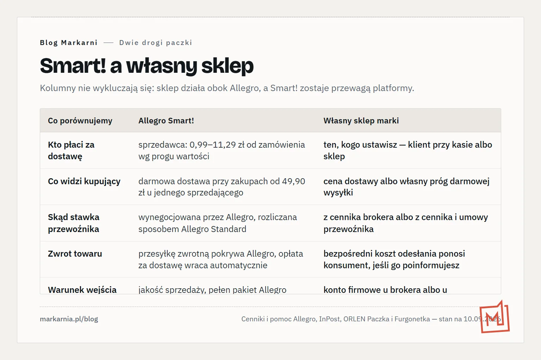This screenshot has height=360, width=541.
Task: Select the Zwrot towaru row label
Action: point(75,253)
